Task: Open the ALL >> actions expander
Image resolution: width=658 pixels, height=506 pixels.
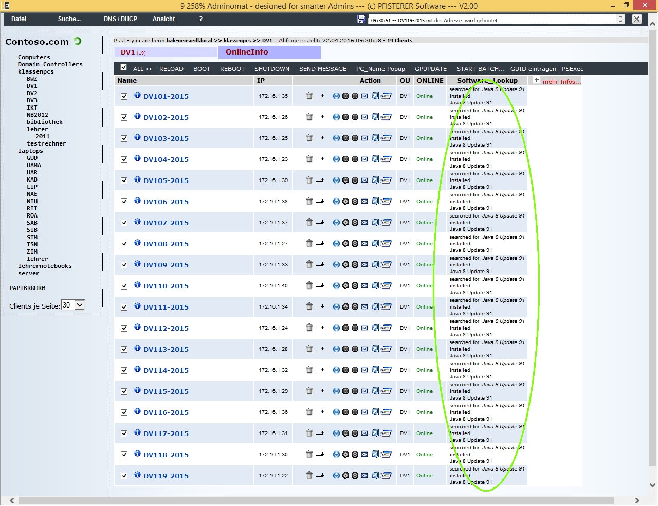Action: [142, 69]
